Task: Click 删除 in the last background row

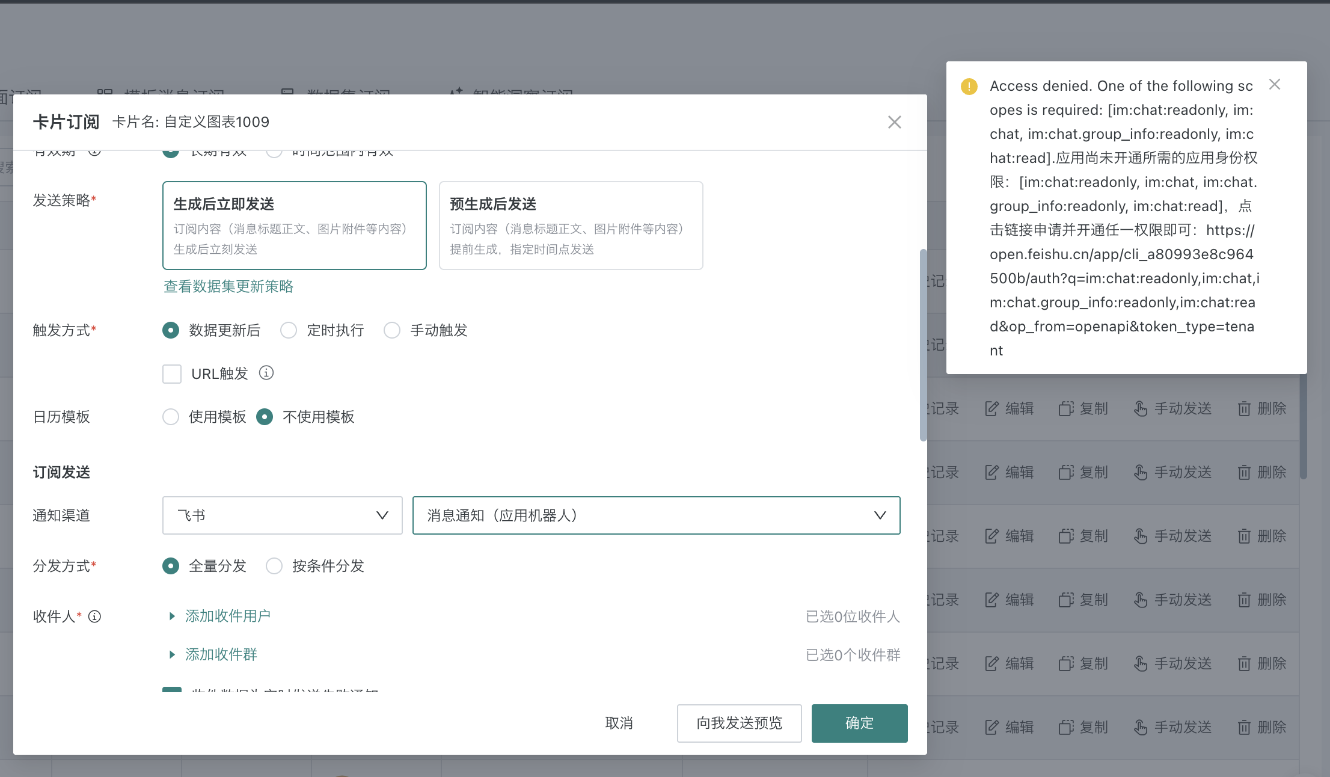Action: [x=1262, y=727]
